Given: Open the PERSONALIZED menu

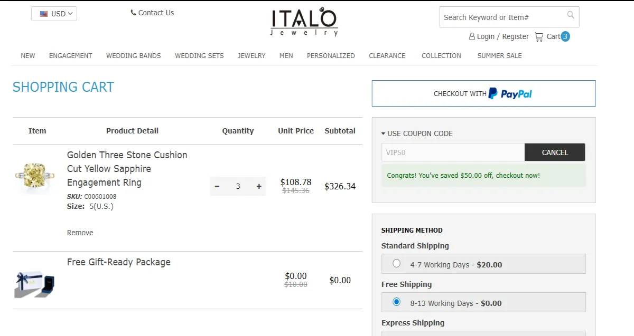Looking at the screenshot, I should [x=331, y=55].
